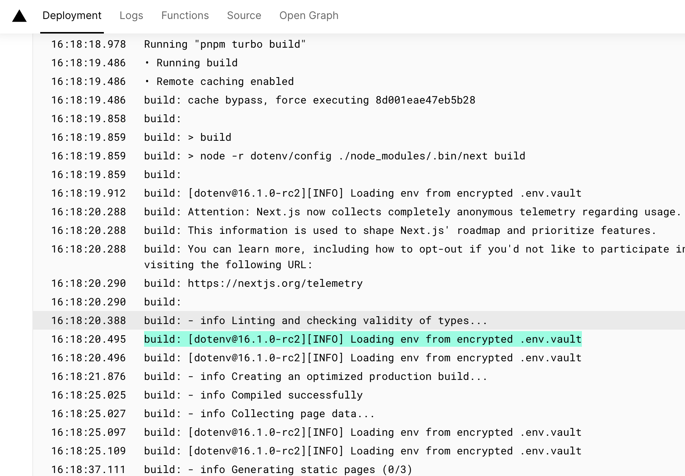Select the Source tab
The image size is (685, 476).
click(x=244, y=16)
